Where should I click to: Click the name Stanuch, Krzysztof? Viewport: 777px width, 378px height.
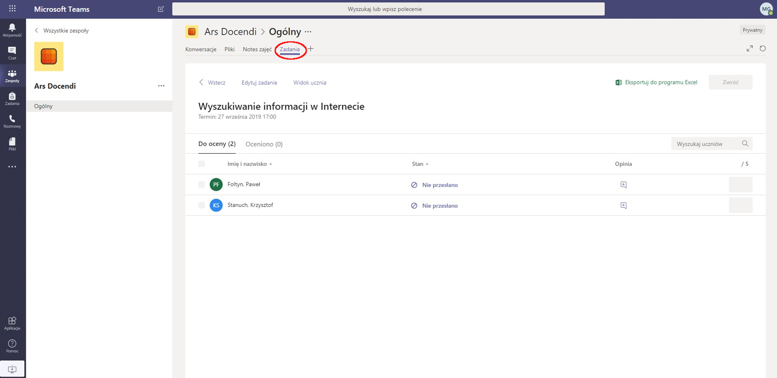(250, 205)
